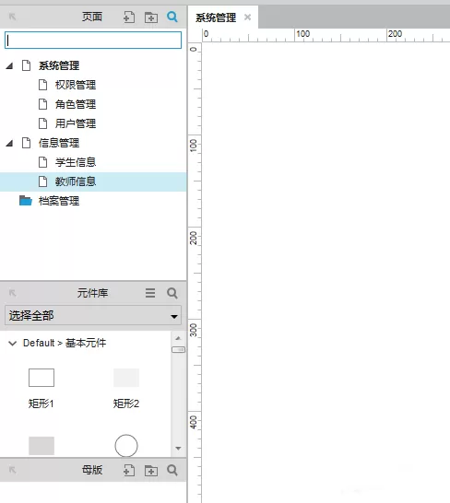
Task: Click the 元件库 panel title
Action: coord(92,293)
